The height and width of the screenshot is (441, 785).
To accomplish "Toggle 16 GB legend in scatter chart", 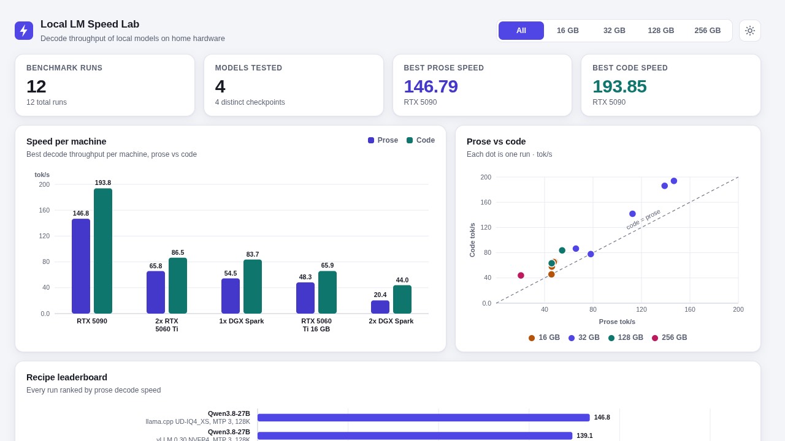I will [544, 337].
